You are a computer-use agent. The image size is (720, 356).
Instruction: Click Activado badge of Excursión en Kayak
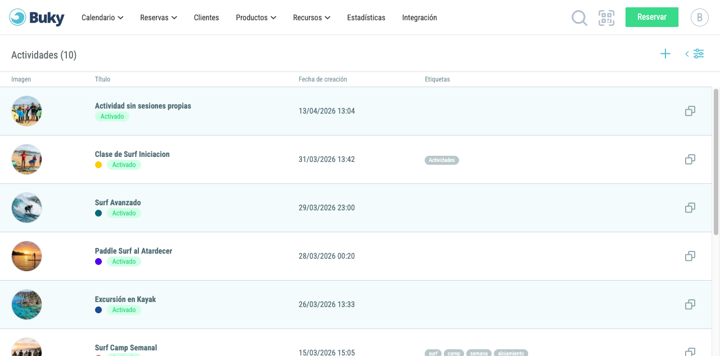(x=124, y=310)
